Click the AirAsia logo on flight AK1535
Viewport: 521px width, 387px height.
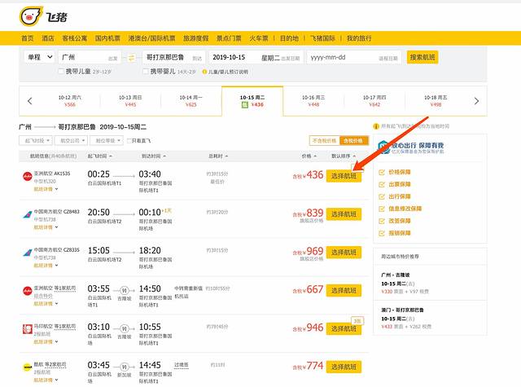point(28,174)
